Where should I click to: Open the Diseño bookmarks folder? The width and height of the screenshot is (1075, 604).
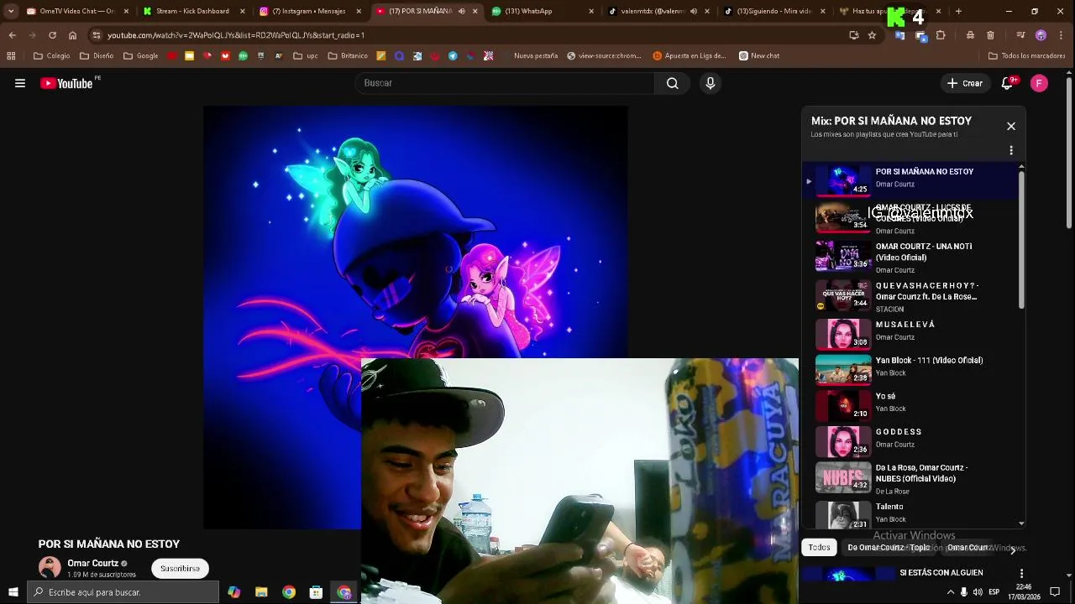click(x=97, y=56)
